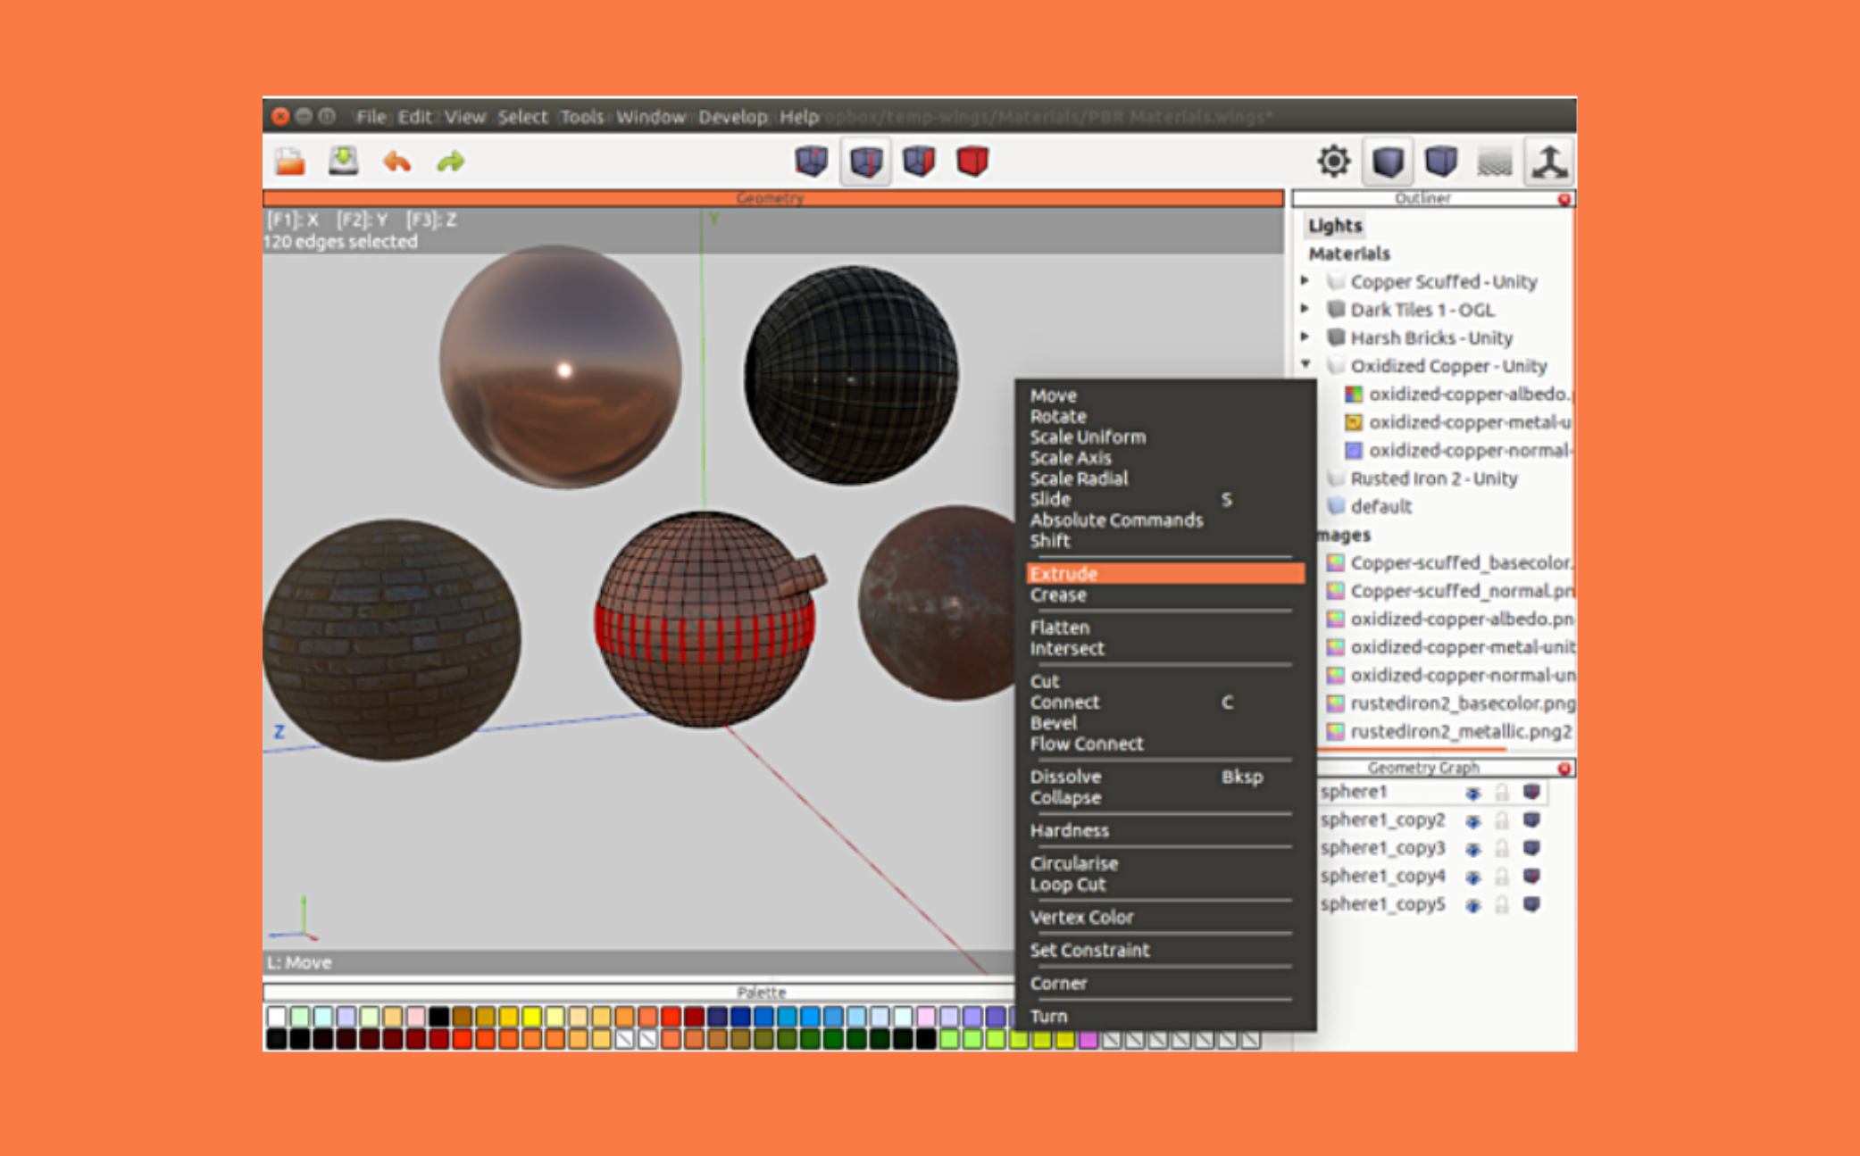Click the oxidized-copper-metal texture icon in Materials

(1354, 422)
